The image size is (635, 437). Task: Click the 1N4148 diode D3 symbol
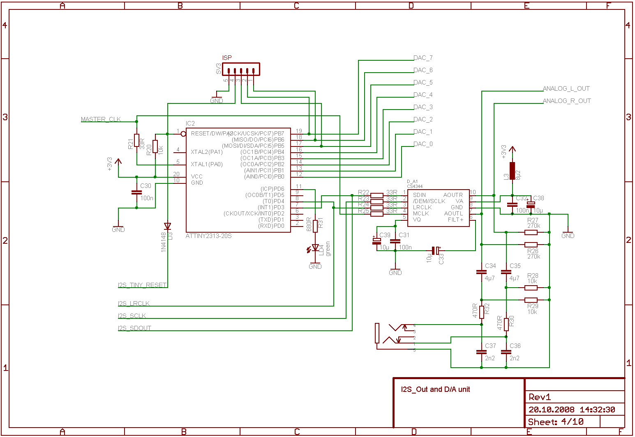coord(167,226)
